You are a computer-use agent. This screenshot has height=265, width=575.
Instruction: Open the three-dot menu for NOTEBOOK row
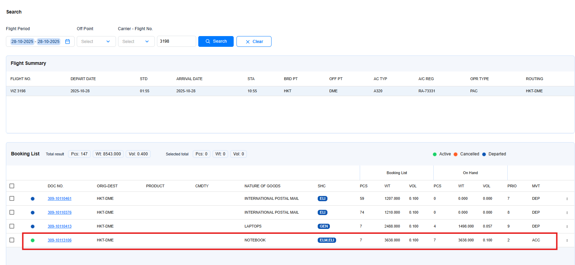tap(567, 240)
